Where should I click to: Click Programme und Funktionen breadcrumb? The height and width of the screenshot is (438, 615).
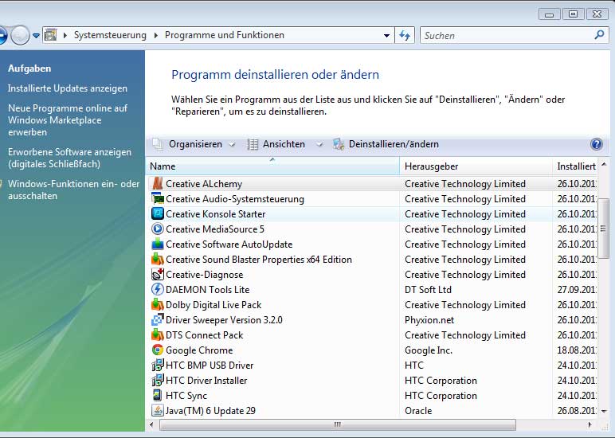click(x=225, y=35)
